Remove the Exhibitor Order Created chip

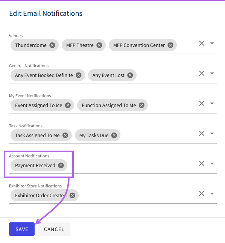click(x=72, y=196)
